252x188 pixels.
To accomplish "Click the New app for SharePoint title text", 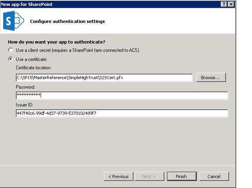I will coord(27,4).
